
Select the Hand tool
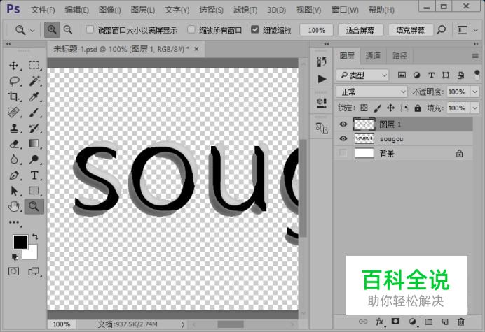click(x=13, y=206)
